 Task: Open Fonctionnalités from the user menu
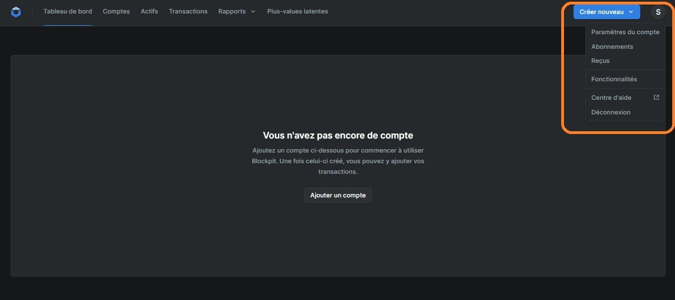[x=614, y=79]
